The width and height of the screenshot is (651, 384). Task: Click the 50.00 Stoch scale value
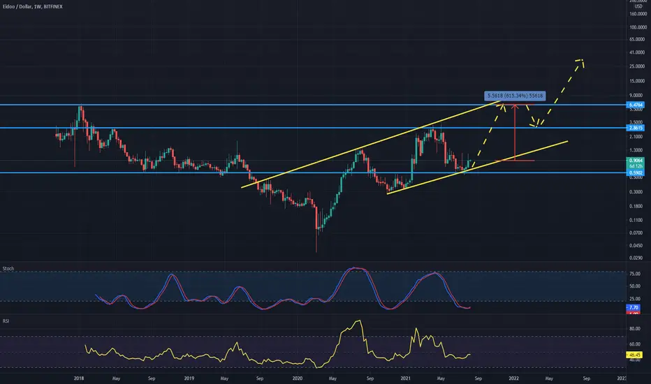point(635,286)
